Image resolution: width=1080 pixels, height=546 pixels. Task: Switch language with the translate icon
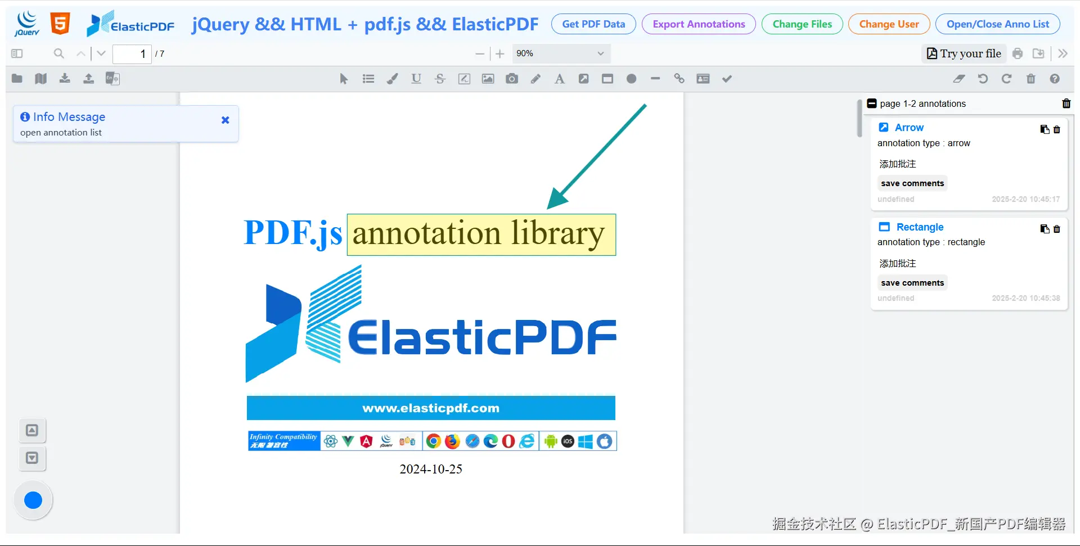[112, 79]
